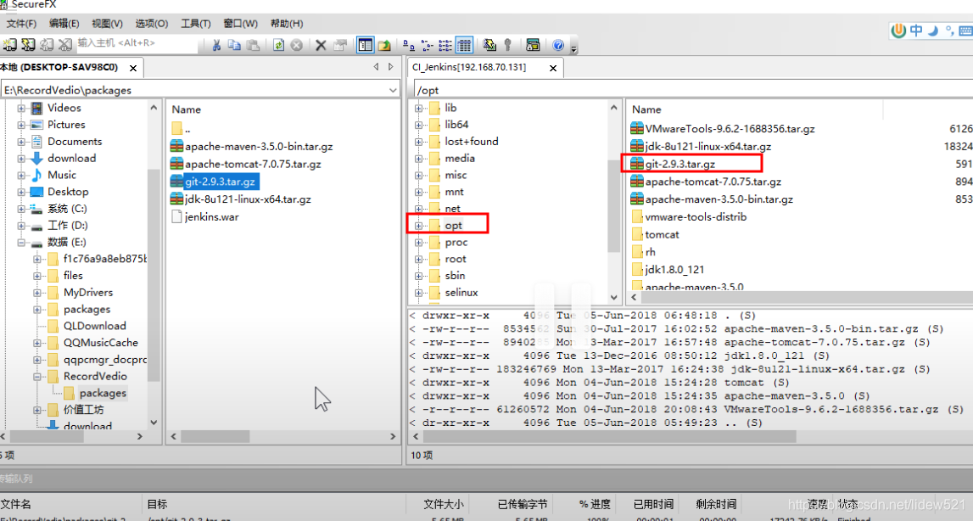Click the public key icon
This screenshot has width=973, height=521.
pos(507,45)
